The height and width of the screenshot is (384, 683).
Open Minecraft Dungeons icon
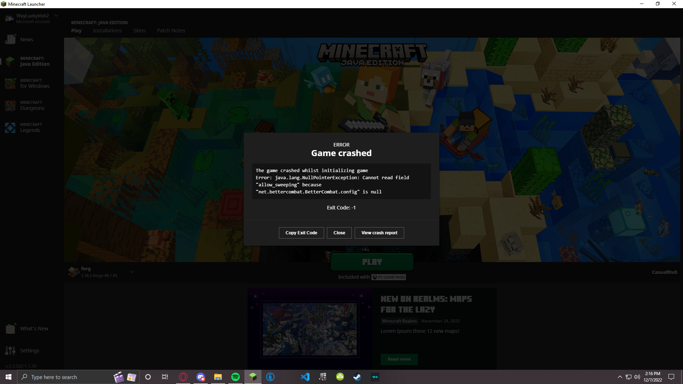[x=10, y=106]
